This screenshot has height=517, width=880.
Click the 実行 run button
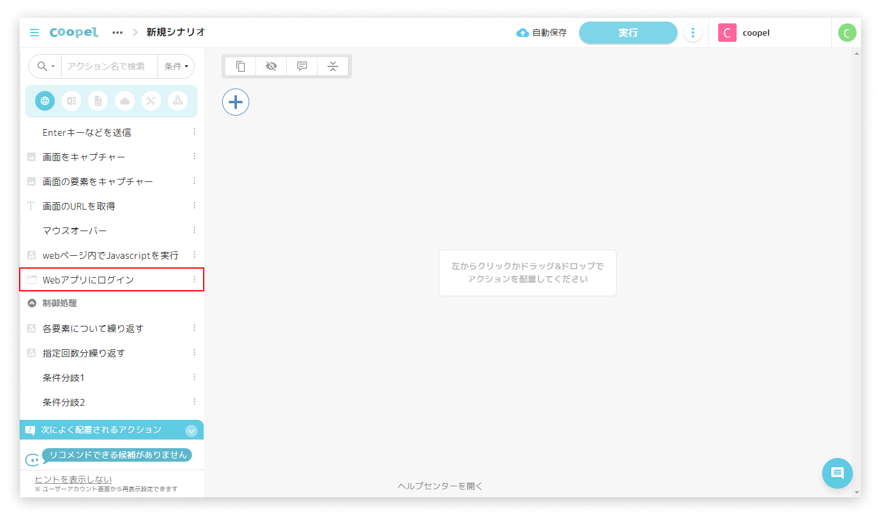[628, 33]
